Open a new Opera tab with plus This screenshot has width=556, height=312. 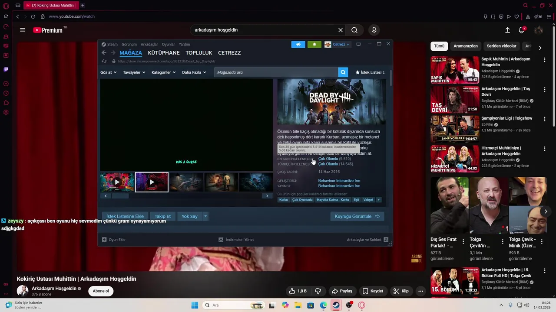(83, 5)
